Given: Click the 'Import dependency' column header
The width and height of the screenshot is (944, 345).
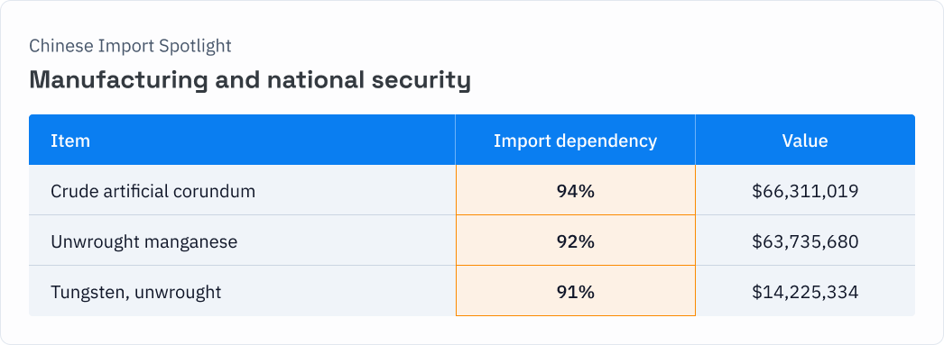Looking at the screenshot, I should tap(575, 140).
